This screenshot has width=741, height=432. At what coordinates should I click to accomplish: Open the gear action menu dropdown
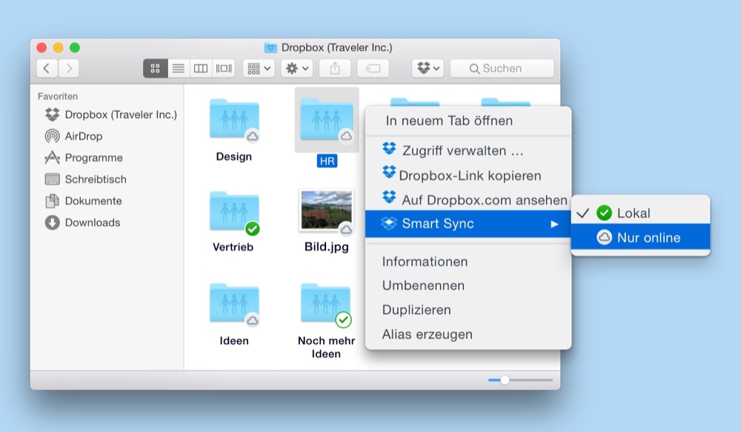296,69
